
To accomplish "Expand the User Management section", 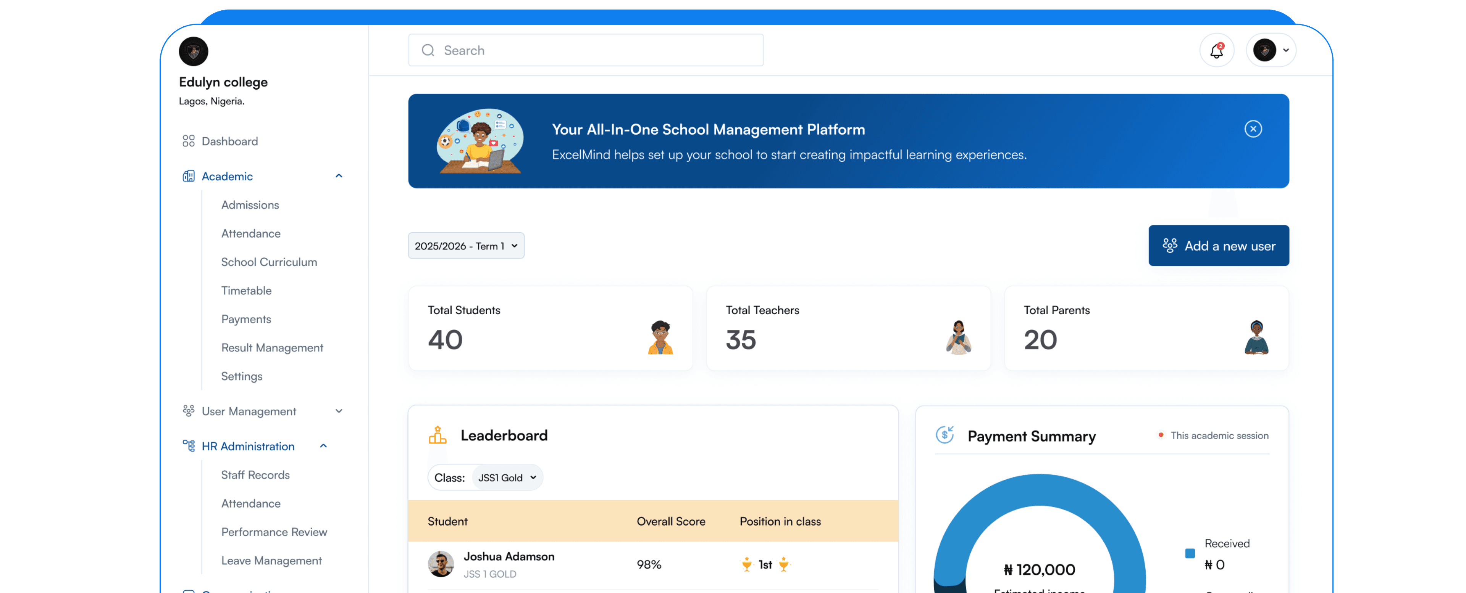I will pos(339,411).
